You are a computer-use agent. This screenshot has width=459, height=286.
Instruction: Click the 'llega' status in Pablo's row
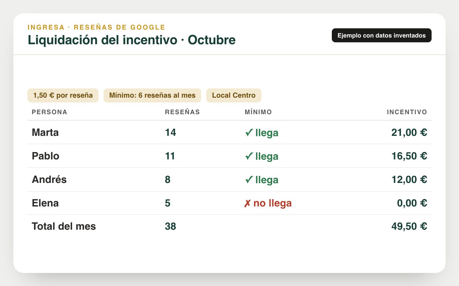coord(262,156)
